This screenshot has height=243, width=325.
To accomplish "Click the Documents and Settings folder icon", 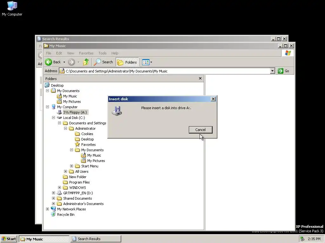I will click(x=65, y=123).
